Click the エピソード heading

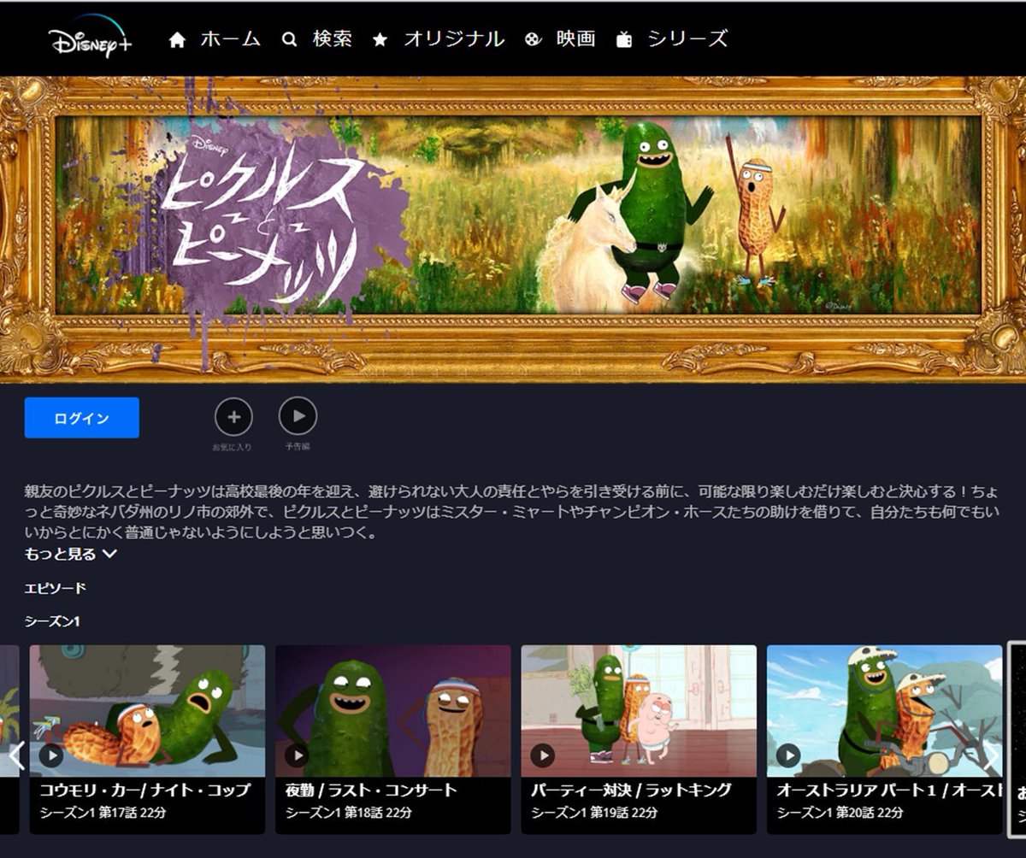coord(56,588)
